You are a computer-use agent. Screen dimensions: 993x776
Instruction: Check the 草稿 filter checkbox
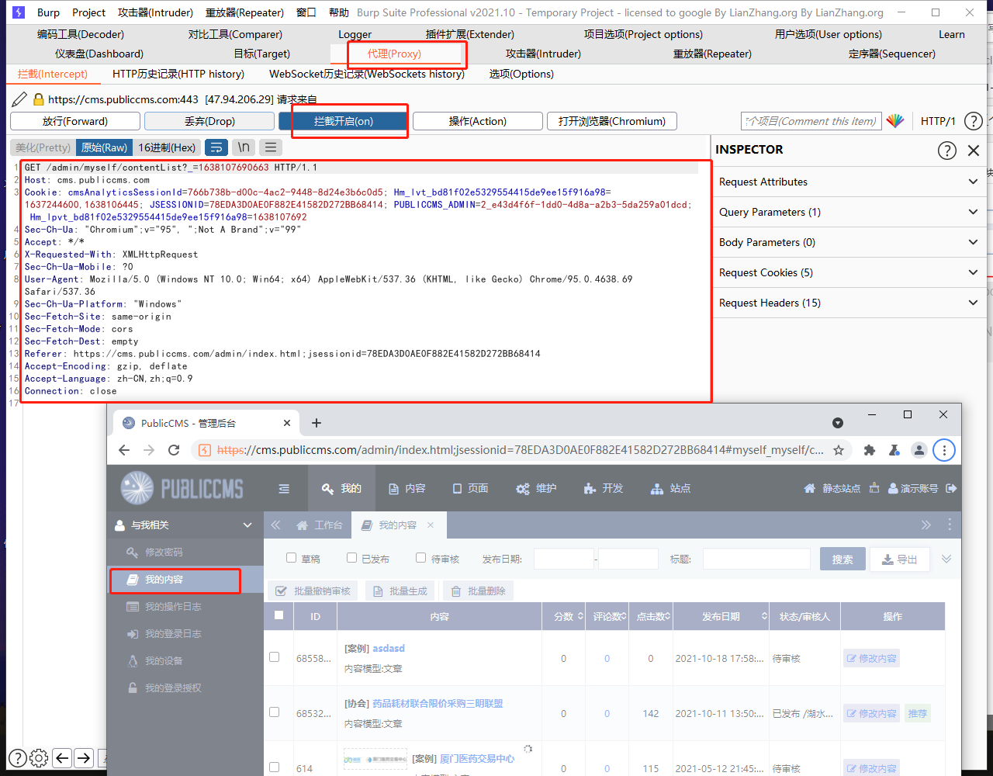tap(292, 557)
